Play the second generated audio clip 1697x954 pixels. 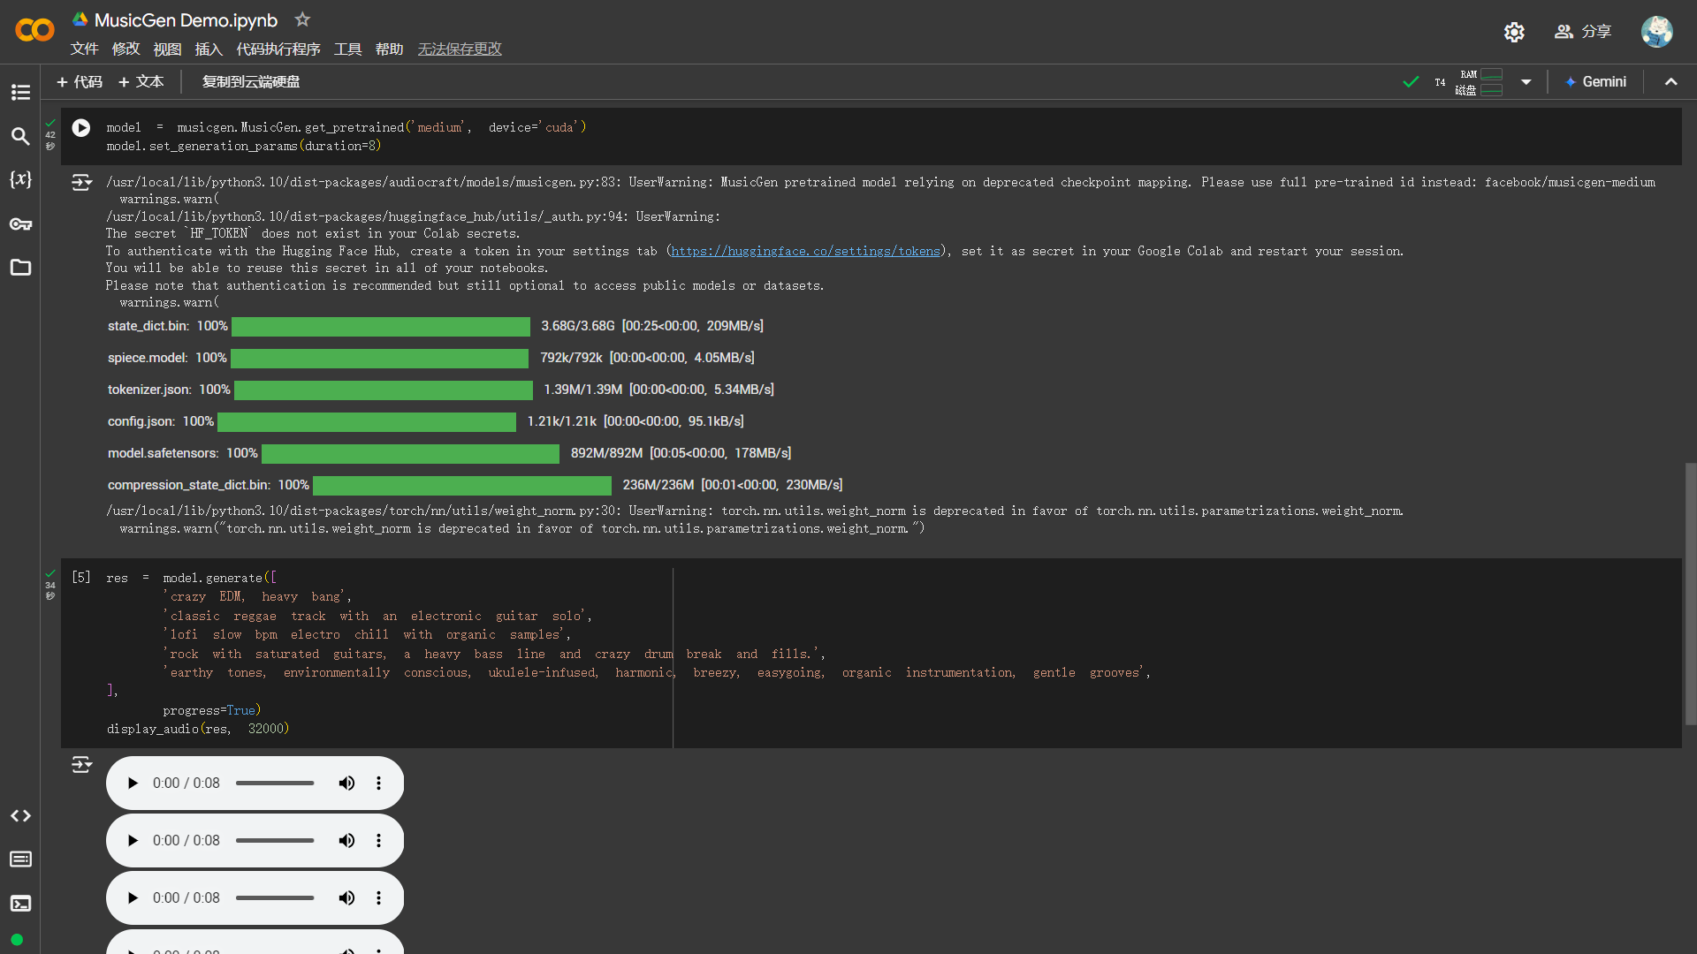(x=133, y=840)
